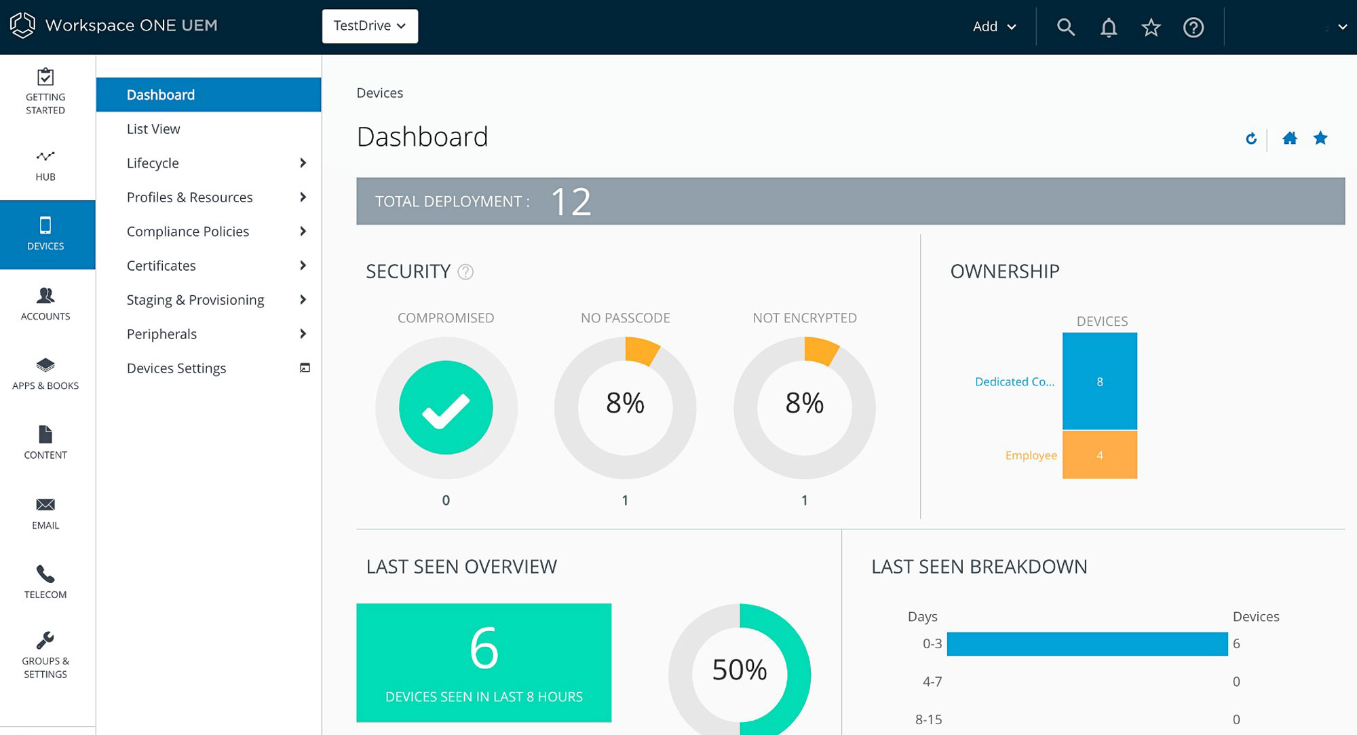Open Apps & Books sidebar section
Screen dimensions: 1357x735
pyautogui.click(x=45, y=373)
